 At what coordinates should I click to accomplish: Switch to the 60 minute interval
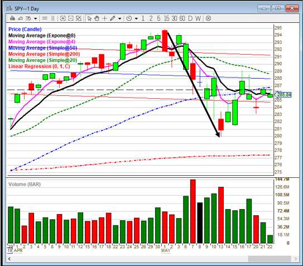point(182,18)
